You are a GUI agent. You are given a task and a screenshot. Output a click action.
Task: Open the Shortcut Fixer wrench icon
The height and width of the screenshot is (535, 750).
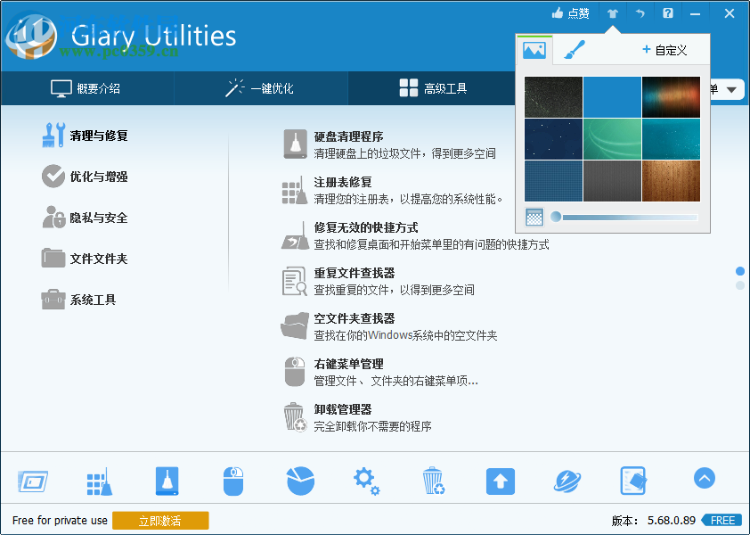point(295,236)
